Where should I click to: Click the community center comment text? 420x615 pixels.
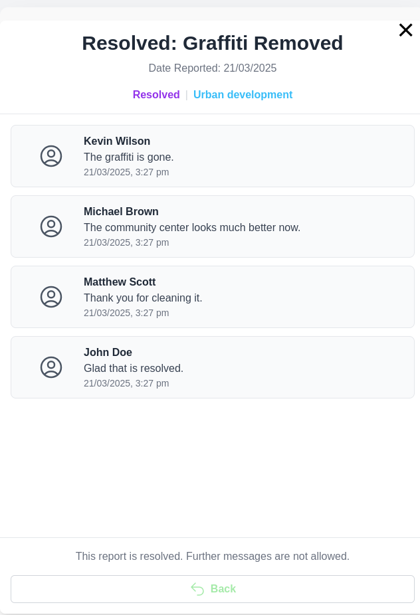[x=192, y=228]
